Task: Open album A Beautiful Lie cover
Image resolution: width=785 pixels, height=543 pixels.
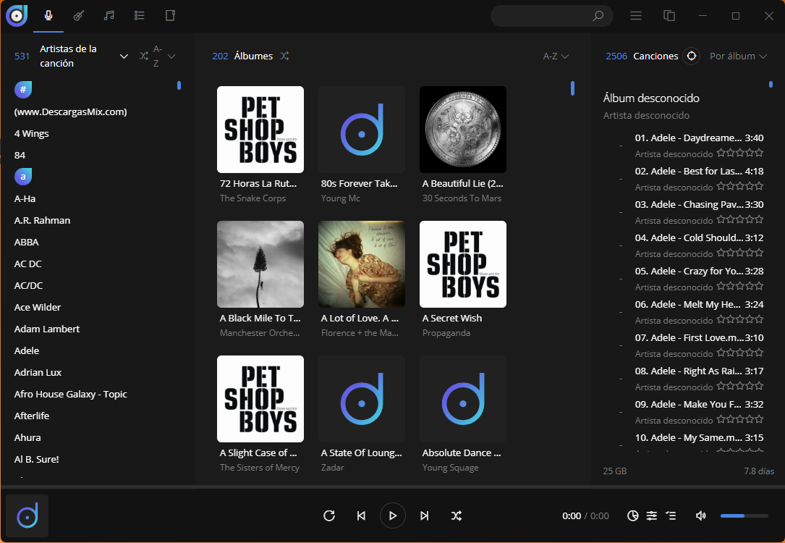Action: [462, 130]
